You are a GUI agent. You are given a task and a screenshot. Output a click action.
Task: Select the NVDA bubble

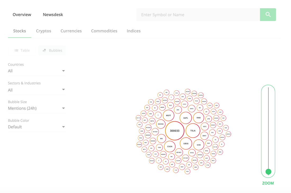click(x=192, y=153)
